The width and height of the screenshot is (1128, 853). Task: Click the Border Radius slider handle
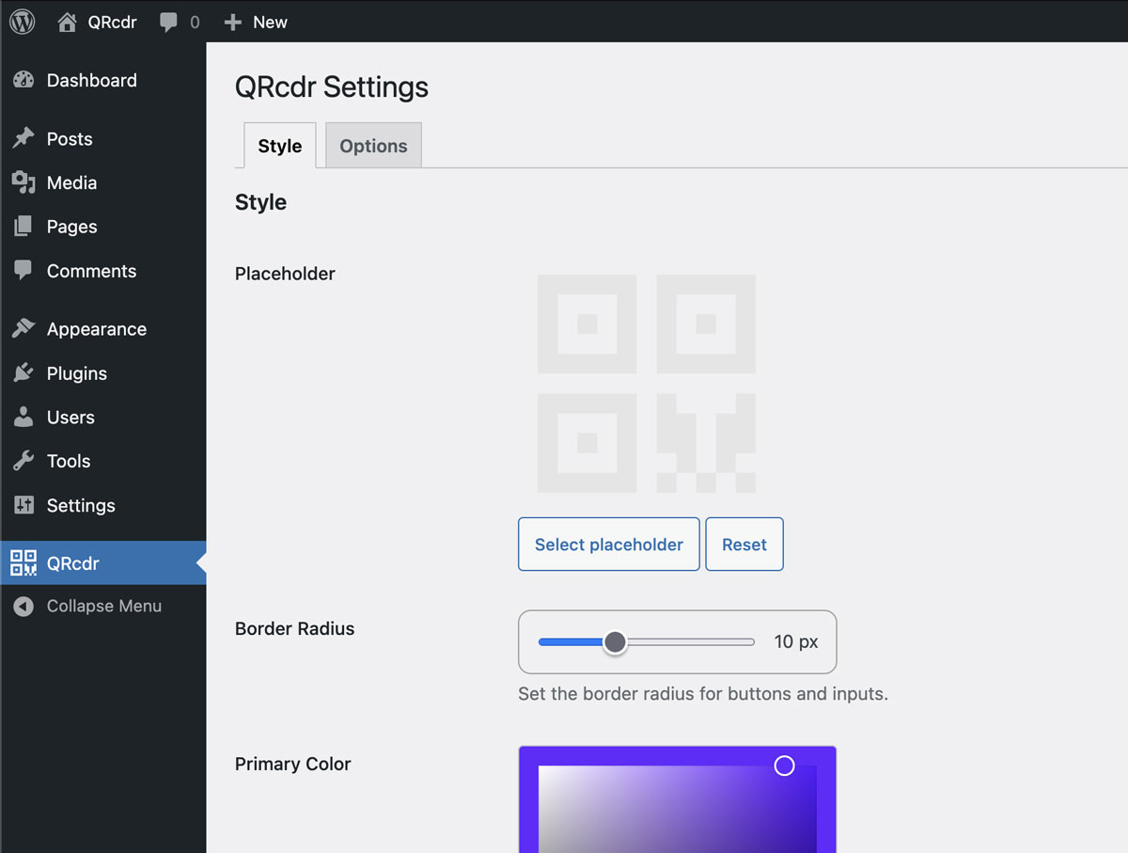pyautogui.click(x=615, y=642)
